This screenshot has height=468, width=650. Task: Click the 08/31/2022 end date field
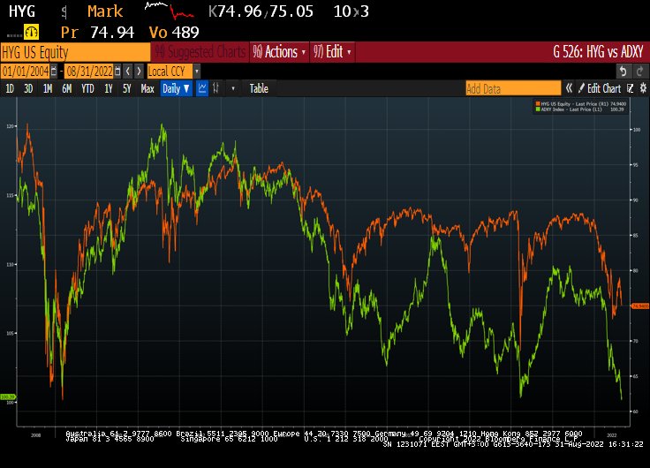pyautogui.click(x=89, y=72)
